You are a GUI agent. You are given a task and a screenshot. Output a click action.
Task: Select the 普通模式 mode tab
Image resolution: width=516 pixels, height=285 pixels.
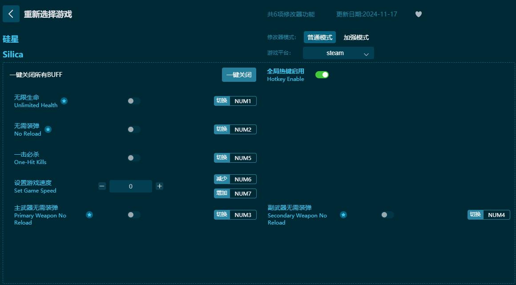click(x=319, y=37)
